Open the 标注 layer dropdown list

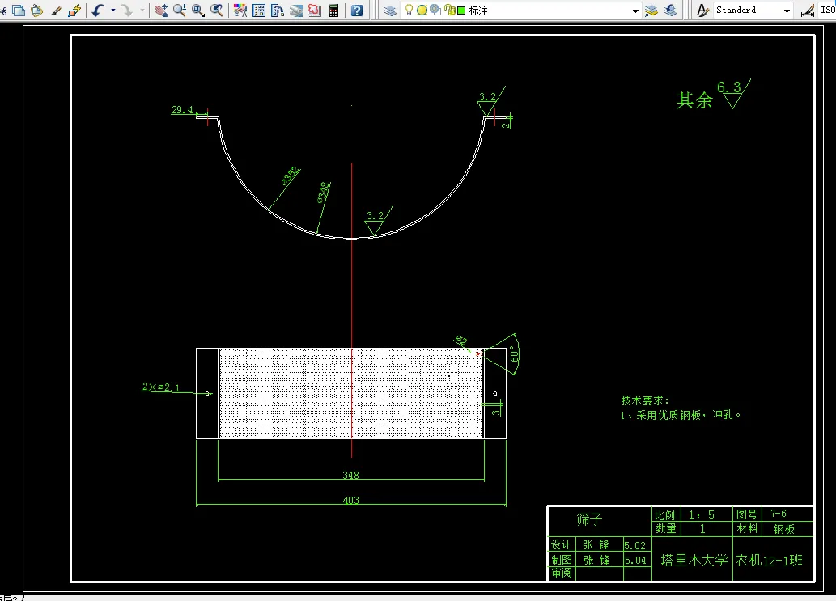635,11
